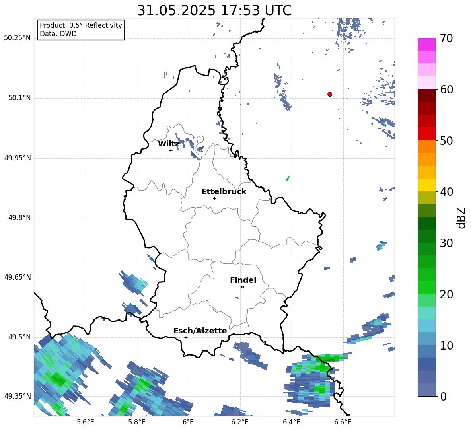Click the 50 tick on colorbar
The height and width of the screenshot is (430, 471).
click(x=446, y=140)
